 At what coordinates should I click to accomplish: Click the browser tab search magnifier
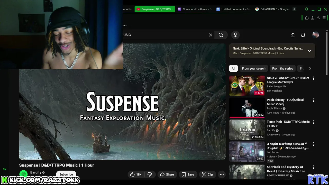click(307, 9)
